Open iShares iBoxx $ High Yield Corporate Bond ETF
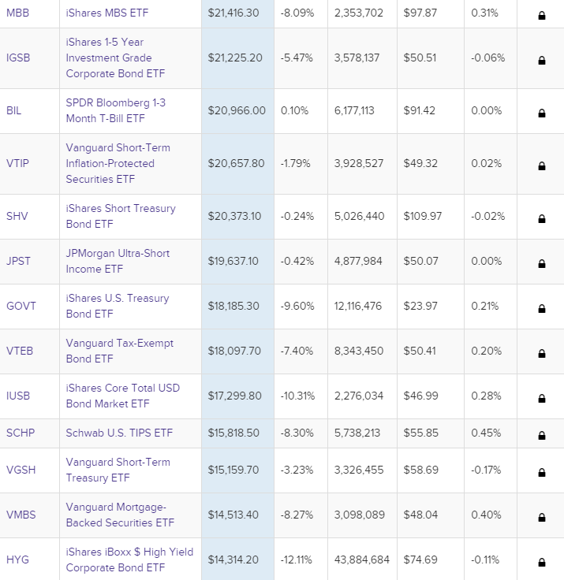Viewport: 564px width, 580px height. coord(129,560)
